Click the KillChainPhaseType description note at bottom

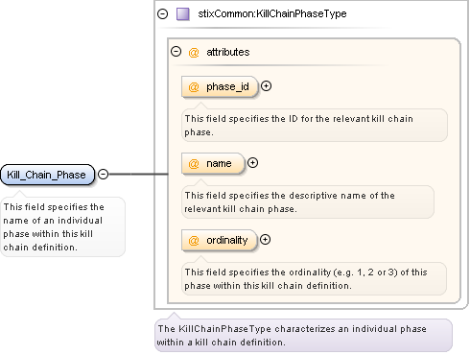tap(303, 335)
